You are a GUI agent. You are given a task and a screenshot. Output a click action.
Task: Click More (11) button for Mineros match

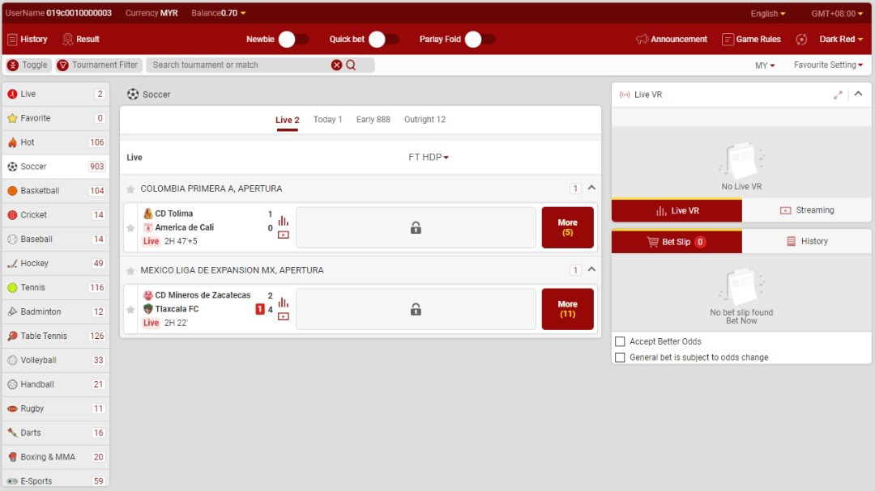tap(567, 309)
